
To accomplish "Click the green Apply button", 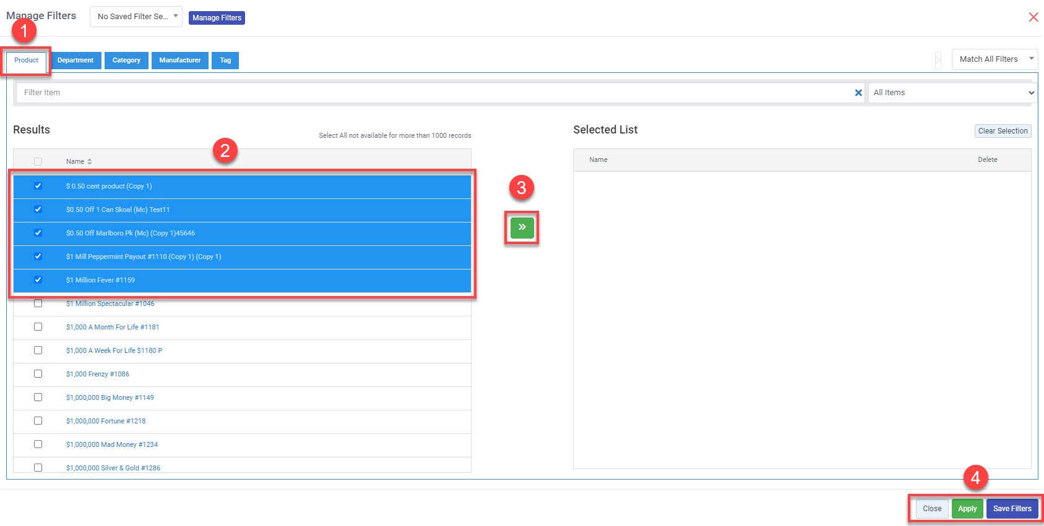I will point(967,509).
